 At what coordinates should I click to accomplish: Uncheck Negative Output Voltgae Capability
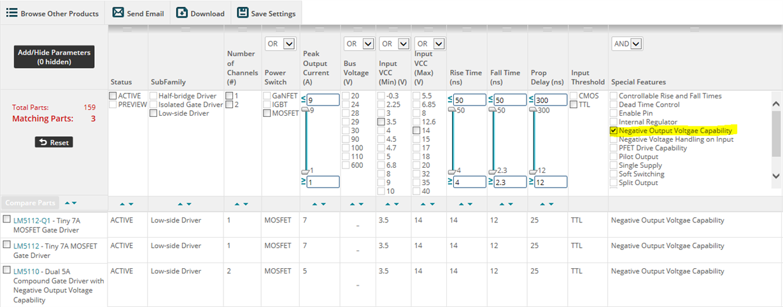[614, 130]
